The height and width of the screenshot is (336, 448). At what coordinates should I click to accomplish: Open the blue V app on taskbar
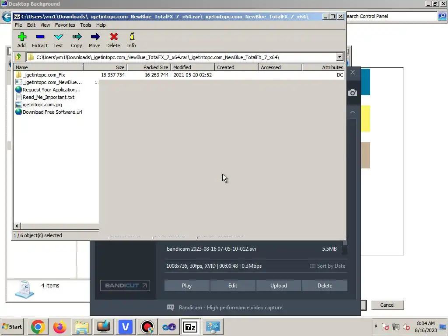point(126,327)
